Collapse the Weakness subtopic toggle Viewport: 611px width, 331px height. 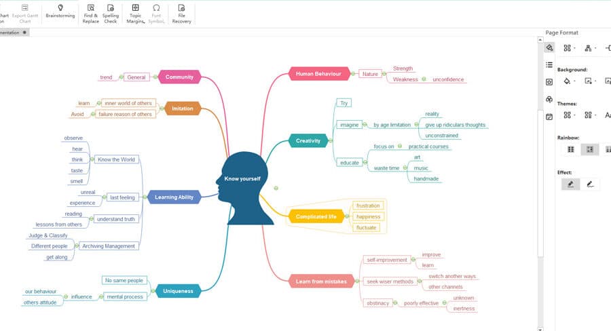coord(424,79)
